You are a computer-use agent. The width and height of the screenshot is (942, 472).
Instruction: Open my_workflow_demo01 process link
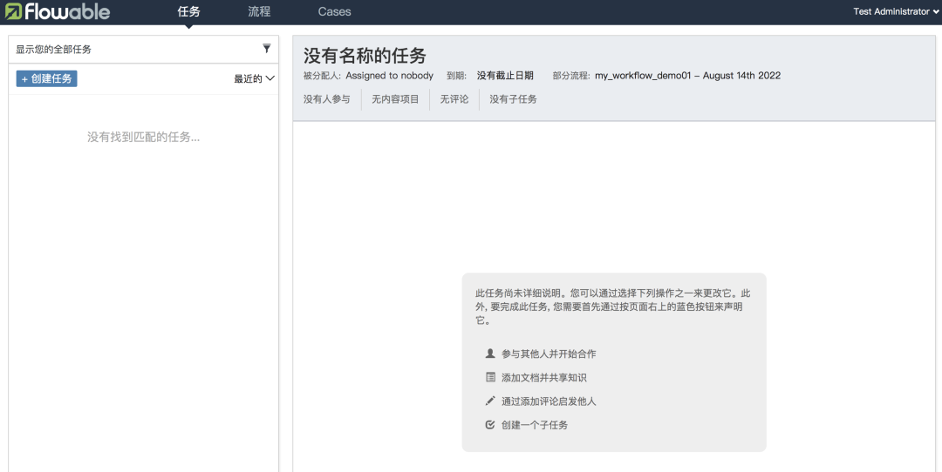[x=688, y=76]
